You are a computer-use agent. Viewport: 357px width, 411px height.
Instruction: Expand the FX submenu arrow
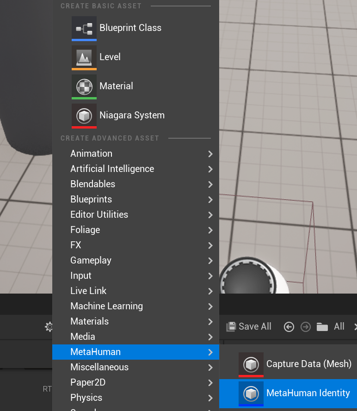pyautogui.click(x=210, y=245)
